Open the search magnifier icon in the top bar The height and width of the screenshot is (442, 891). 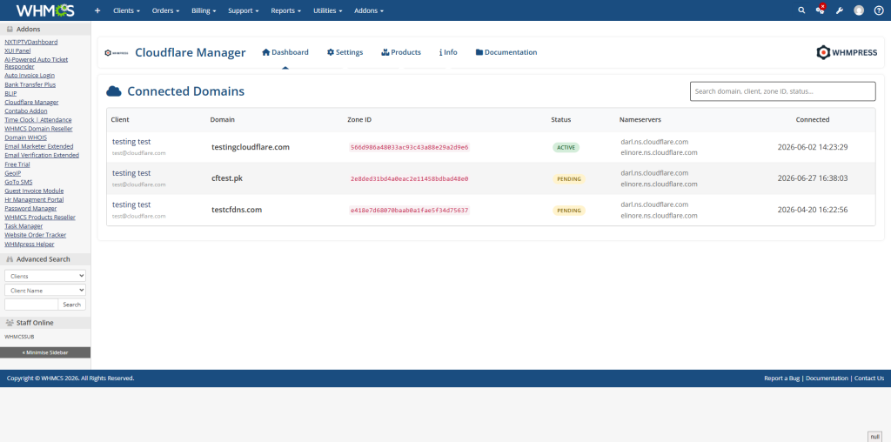click(x=801, y=10)
